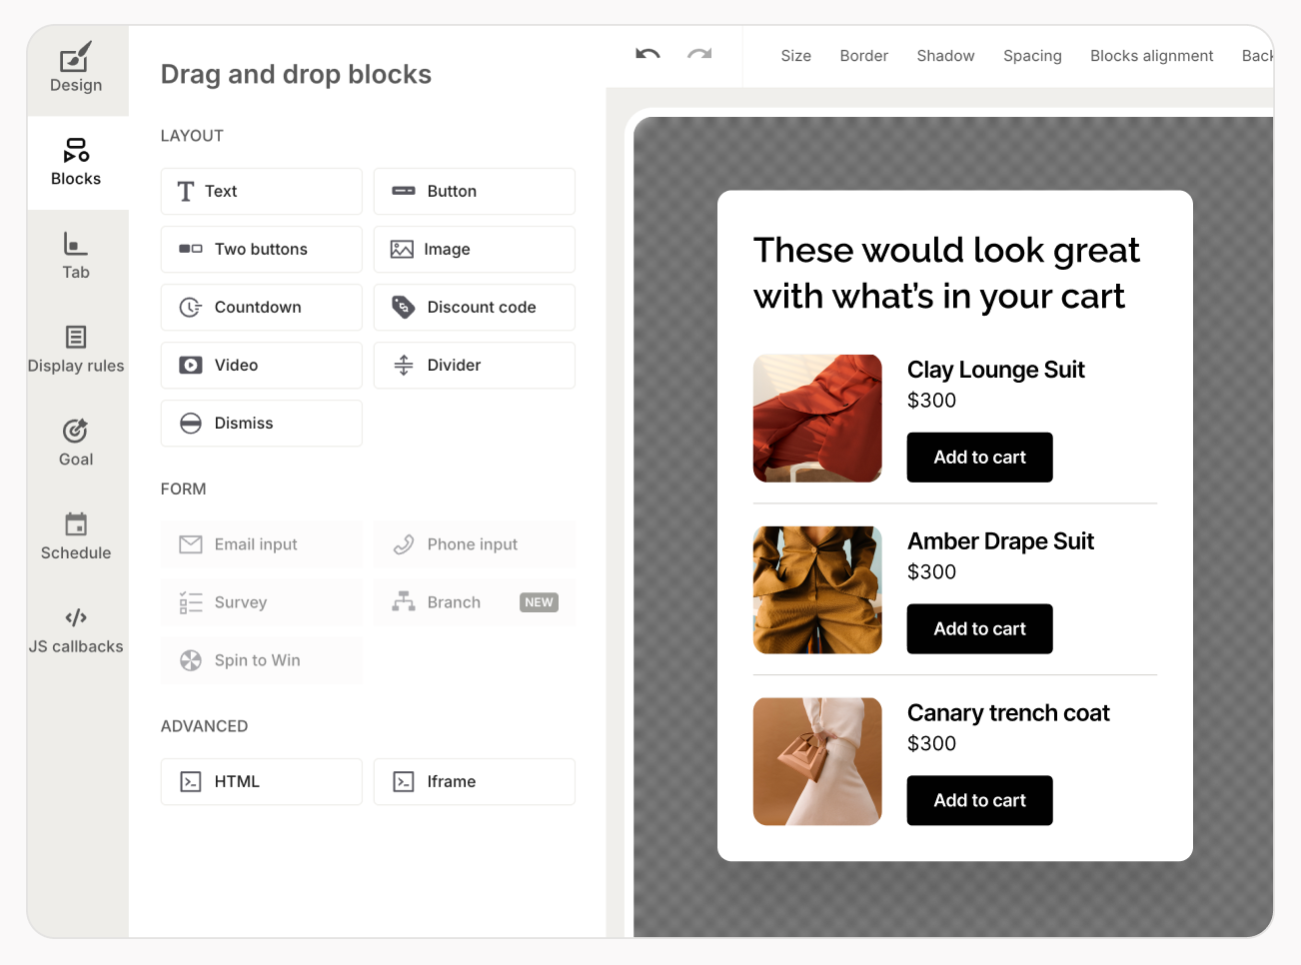1301x965 pixels.
Task: Open Display rules settings
Action: click(x=76, y=351)
